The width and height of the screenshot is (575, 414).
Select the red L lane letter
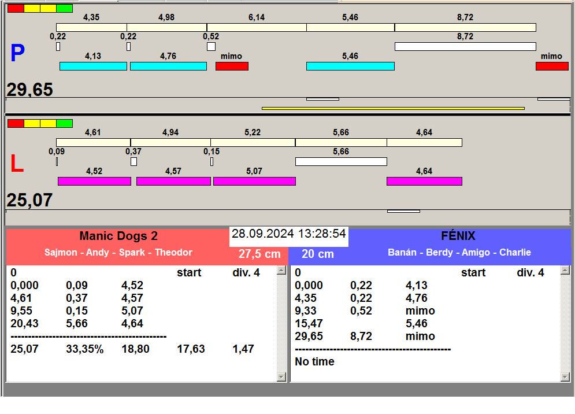click(x=17, y=164)
